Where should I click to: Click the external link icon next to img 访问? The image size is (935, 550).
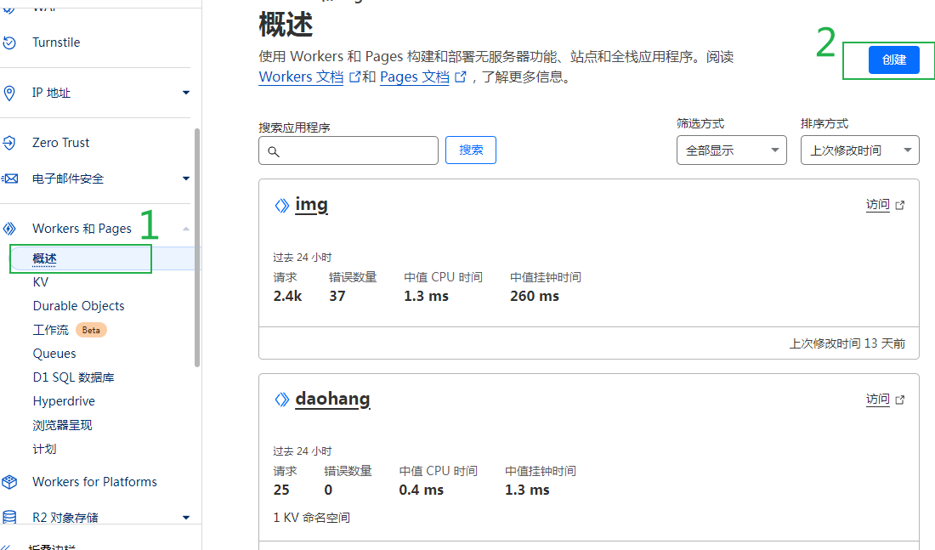tap(900, 205)
